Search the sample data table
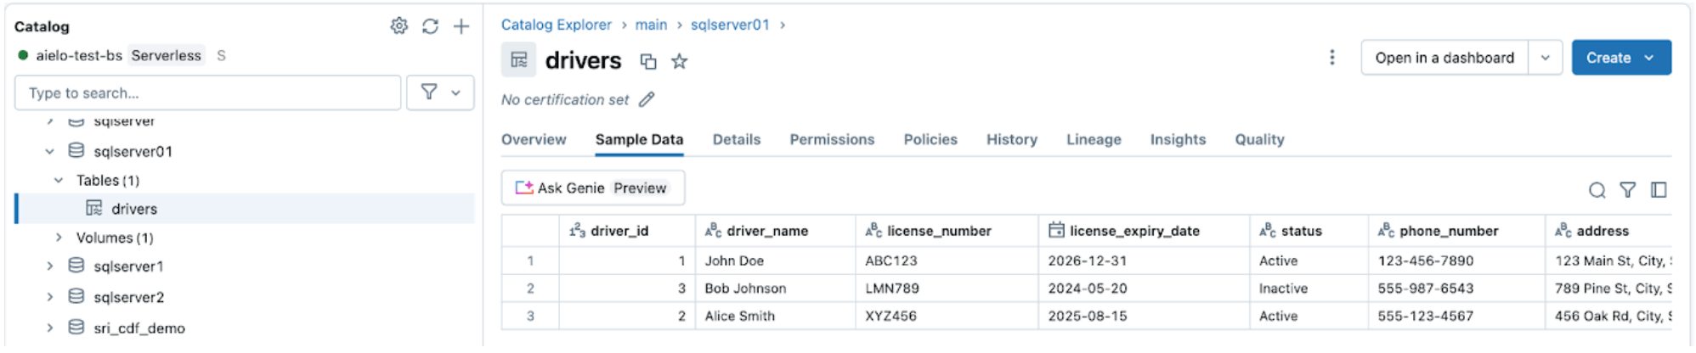 click(x=1597, y=190)
